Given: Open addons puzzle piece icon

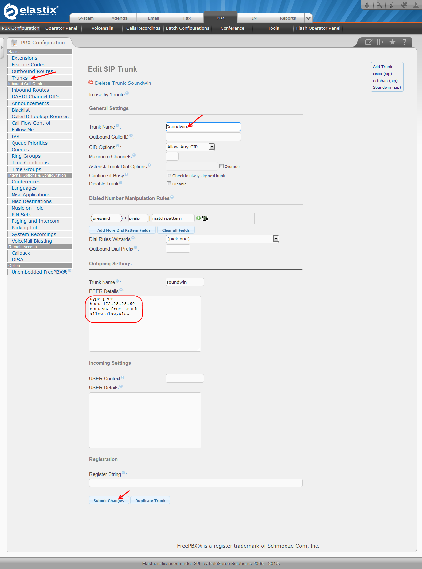Looking at the screenshot, I should tap(404, 5).
